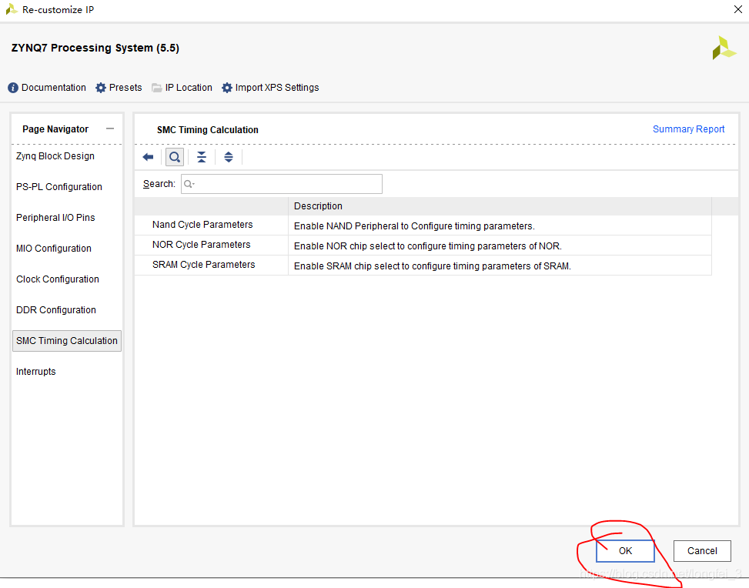
Task: Open the Summary Report link
Action: pyautogui.click(x=688, y=129)
